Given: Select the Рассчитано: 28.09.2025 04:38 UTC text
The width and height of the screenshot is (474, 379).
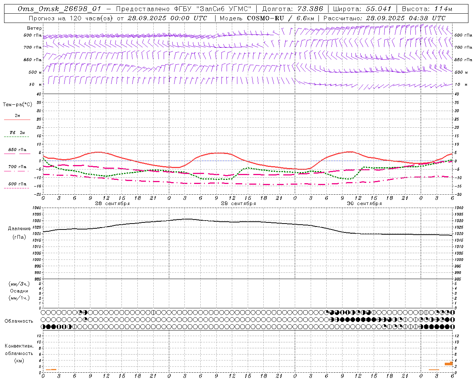Looking at the screenshot, I should point(384,18).
